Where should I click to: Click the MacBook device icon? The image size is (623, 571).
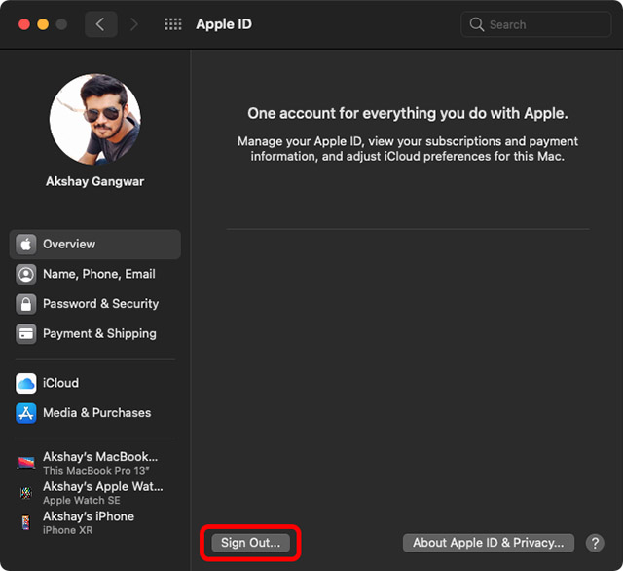tap(26, 463)
